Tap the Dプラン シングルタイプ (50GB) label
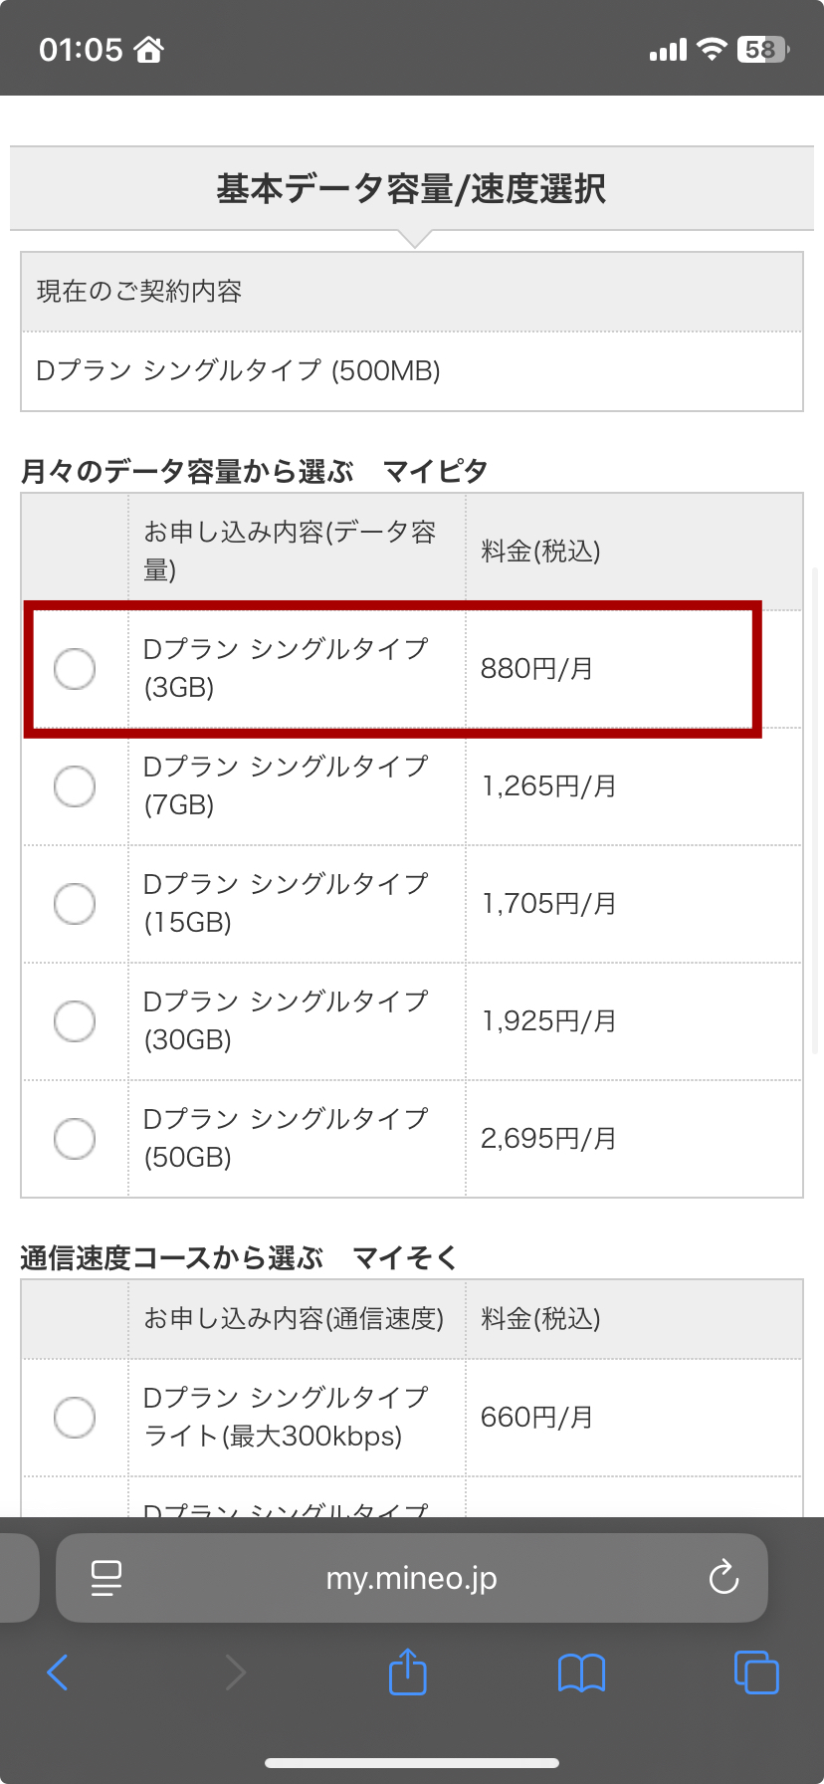 (x=286, y=1138)
